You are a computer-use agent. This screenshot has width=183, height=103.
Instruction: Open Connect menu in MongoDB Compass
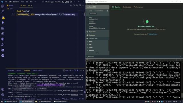pos(88,4)
